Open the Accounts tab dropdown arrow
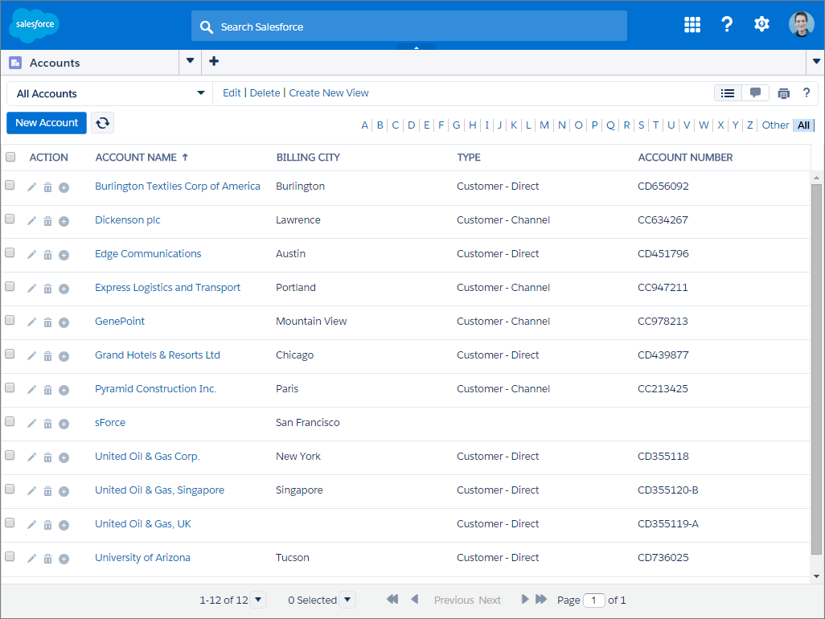This screenshot has height=619, width=825. click(x=191, y=61)
